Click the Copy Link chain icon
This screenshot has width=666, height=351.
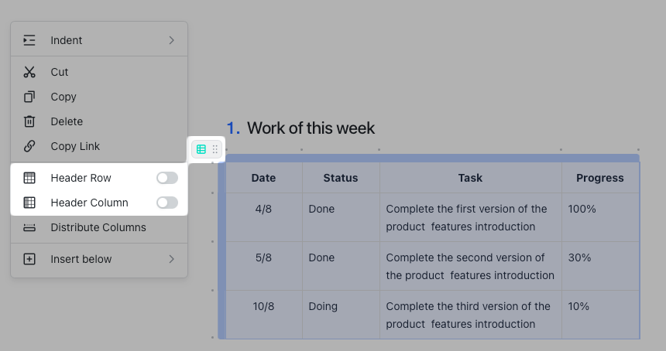click(29, 146)
